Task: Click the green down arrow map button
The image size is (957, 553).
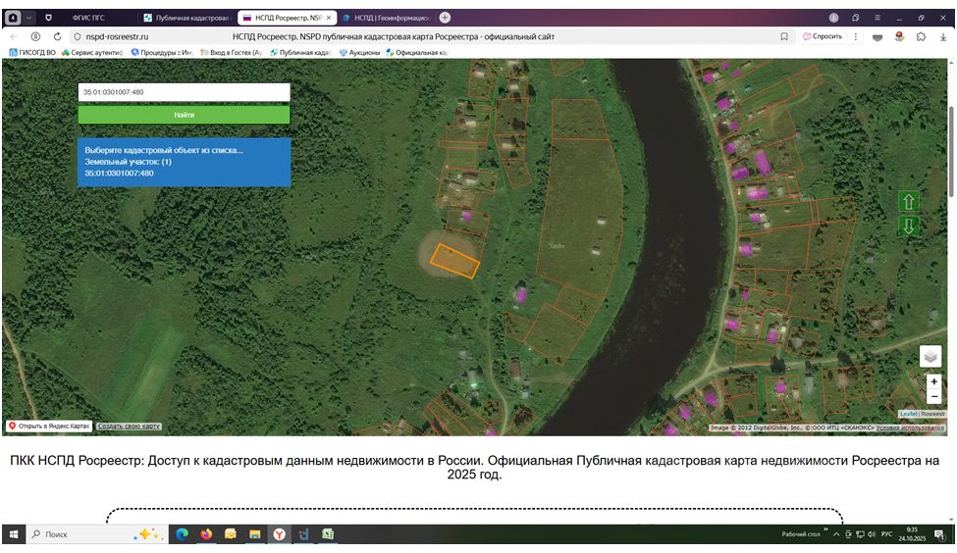Action: [x=909, y=226]
